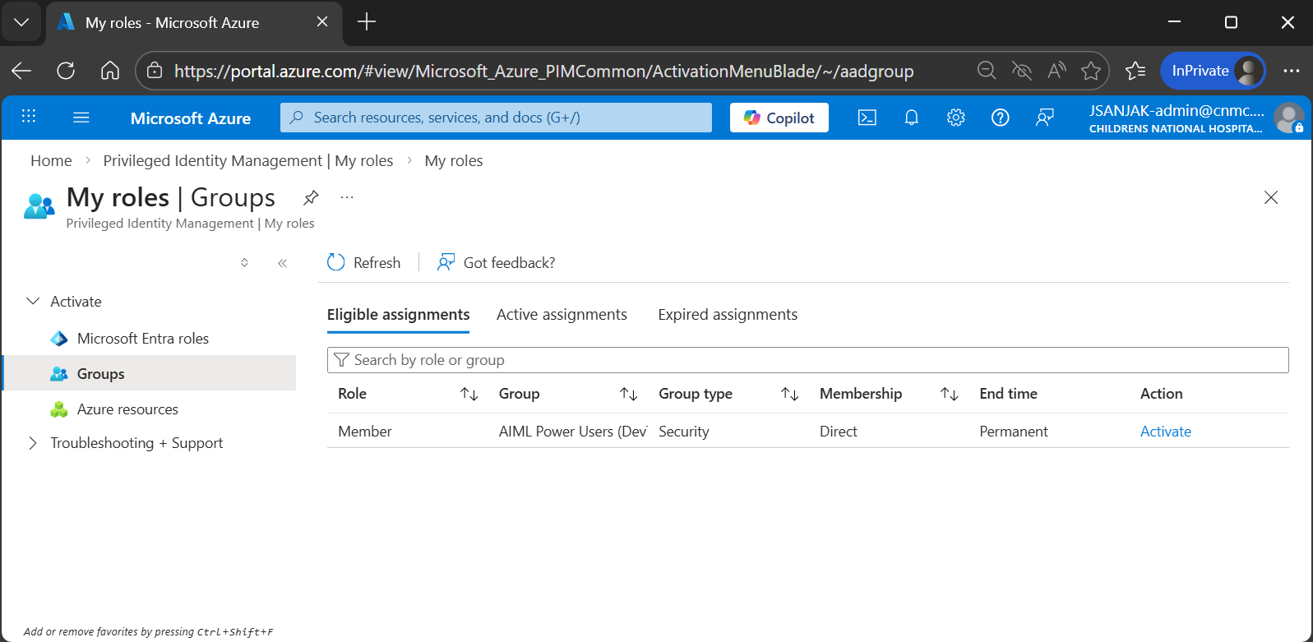
Task: Pin the My roles blade
Action: click(x=311, y=197)
